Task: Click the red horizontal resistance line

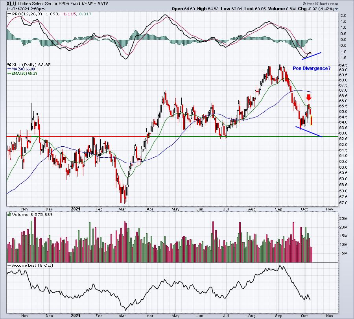Action: pyautogui.click(x=78, y=136)
